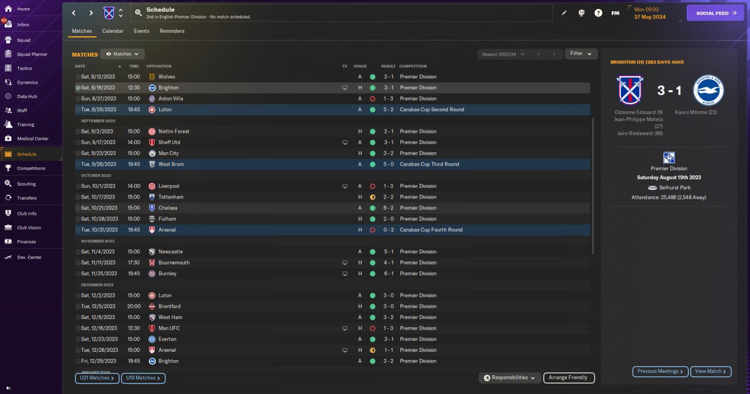Open the Inbox sidebar icon
Screen dimensions: 750x394
pos(8,25)
